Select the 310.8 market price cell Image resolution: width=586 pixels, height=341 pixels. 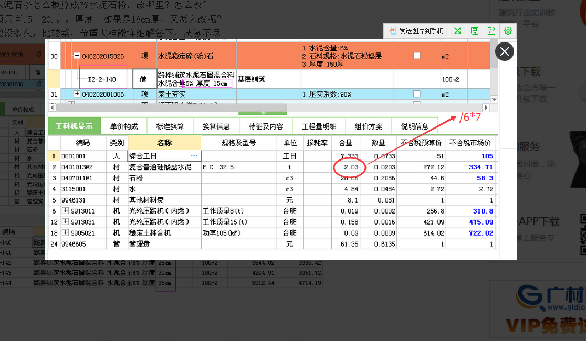[x=470, y=211]
